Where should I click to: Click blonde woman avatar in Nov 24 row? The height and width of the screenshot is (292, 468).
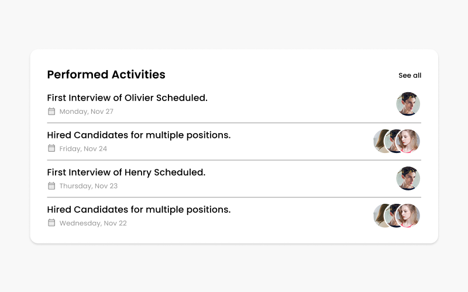[408, 141]
